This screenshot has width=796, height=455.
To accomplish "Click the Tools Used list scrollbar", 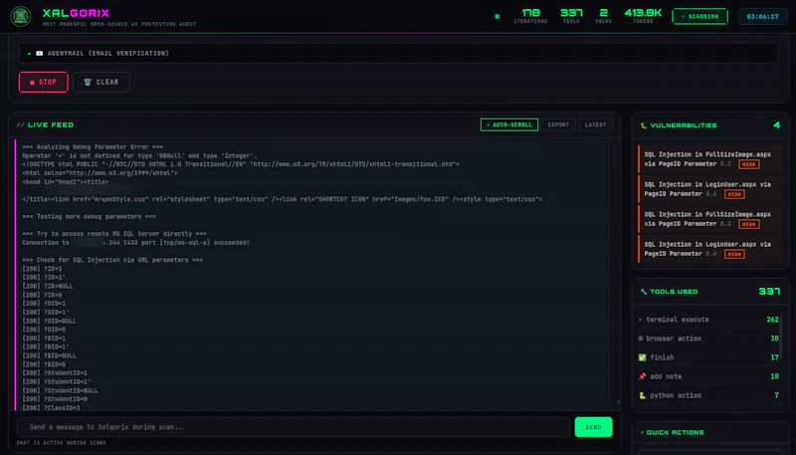I will 781,337.
